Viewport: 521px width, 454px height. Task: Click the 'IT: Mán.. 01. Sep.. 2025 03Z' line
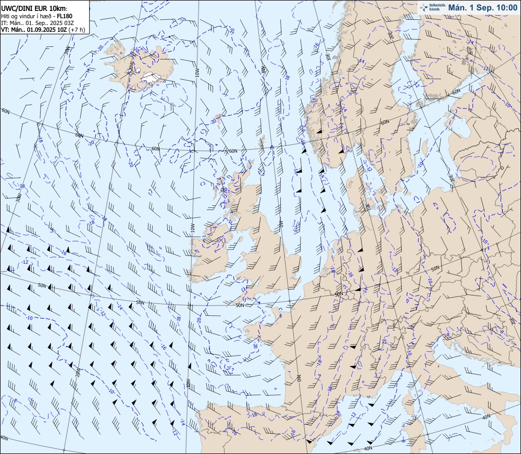coord(37,22)
